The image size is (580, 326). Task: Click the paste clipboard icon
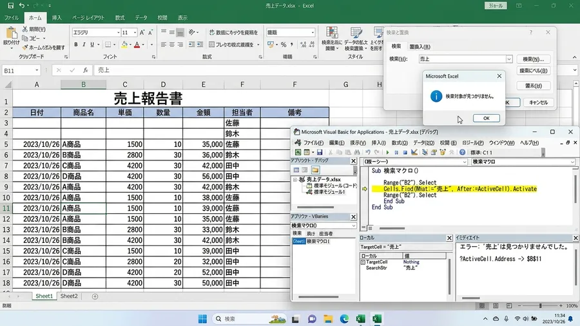(x=11, y=33)
